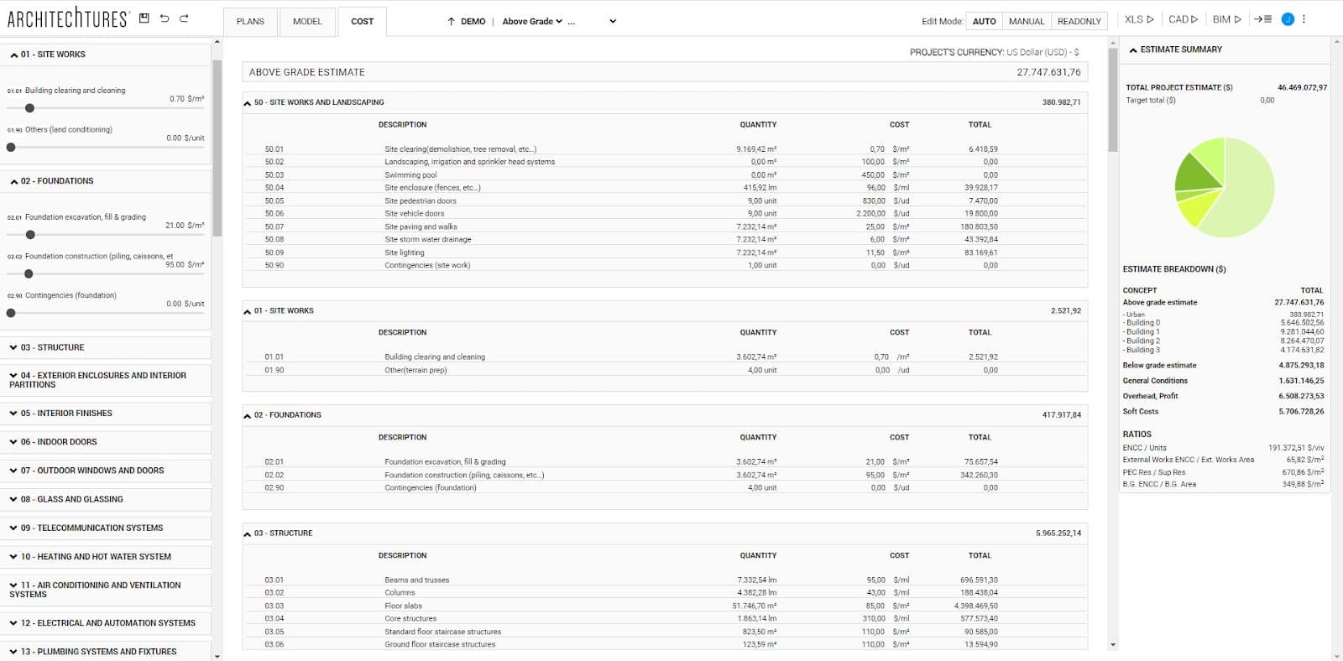This screenshot has width=1343, height=661.
Task: Click the Overhead, Profit breakdown line
Action: [x=1223, y=396]
